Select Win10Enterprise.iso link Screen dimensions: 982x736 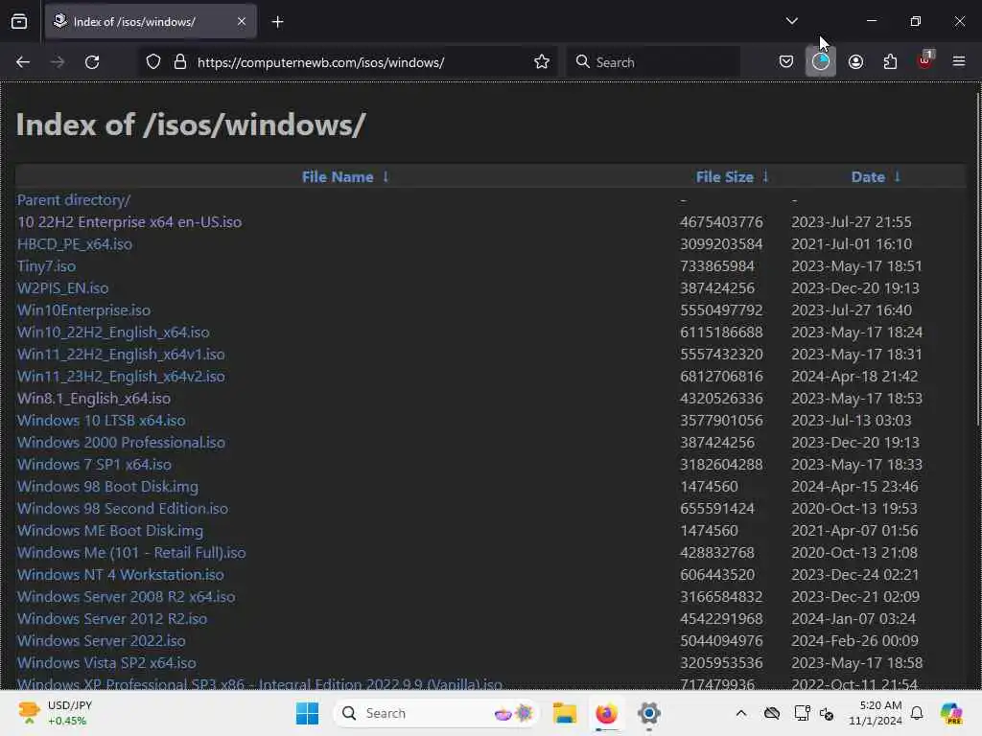click(x=84, y=310)
